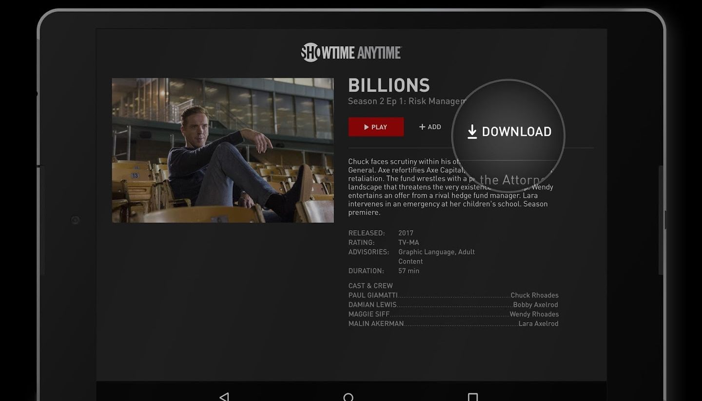Screen dimensions: 702x401
Task: Play the Billions episode
Action: pos(376,127)
